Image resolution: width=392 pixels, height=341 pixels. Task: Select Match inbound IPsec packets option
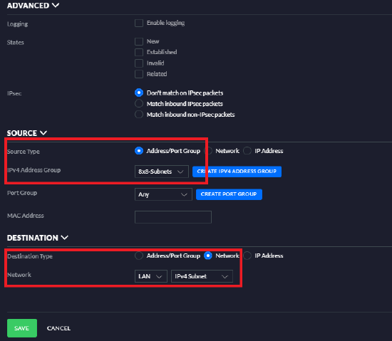pos(139,103)
